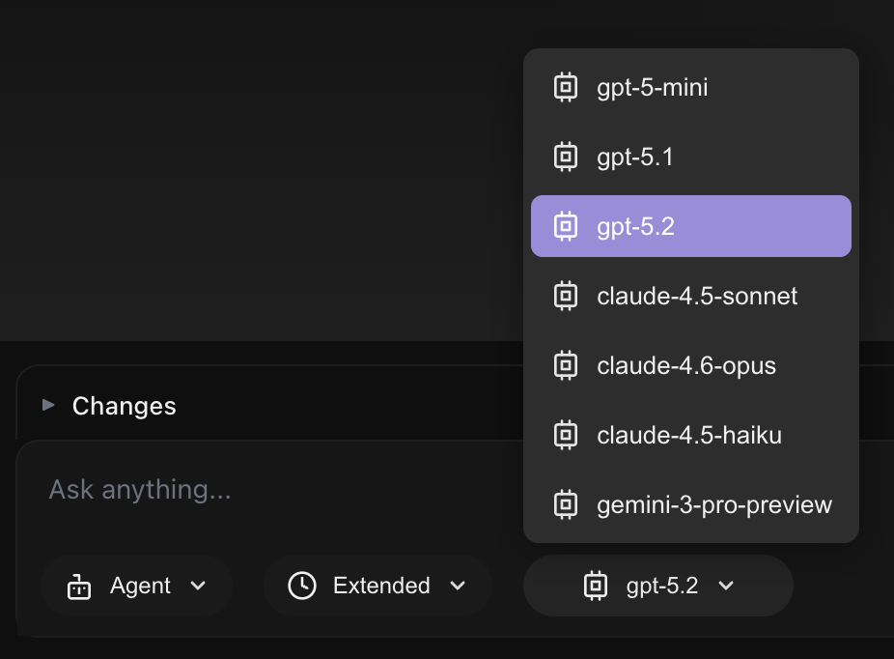Click the chip icon beside claude-4.5-sonnet

coord(565,296)
